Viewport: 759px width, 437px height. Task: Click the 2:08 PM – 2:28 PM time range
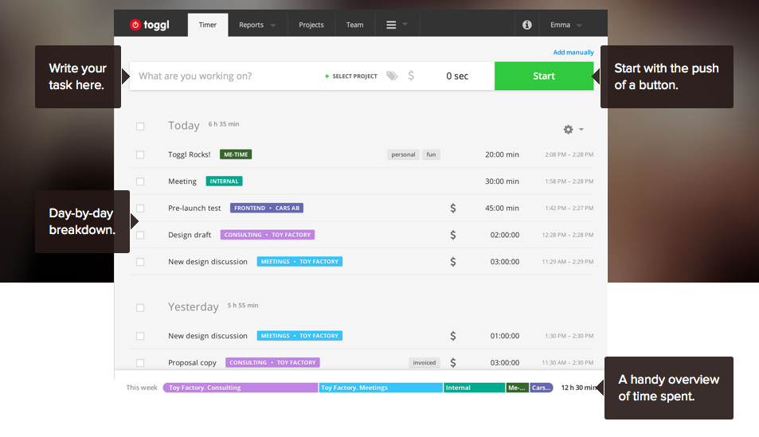pyautogui.click(x=569, y=155)
